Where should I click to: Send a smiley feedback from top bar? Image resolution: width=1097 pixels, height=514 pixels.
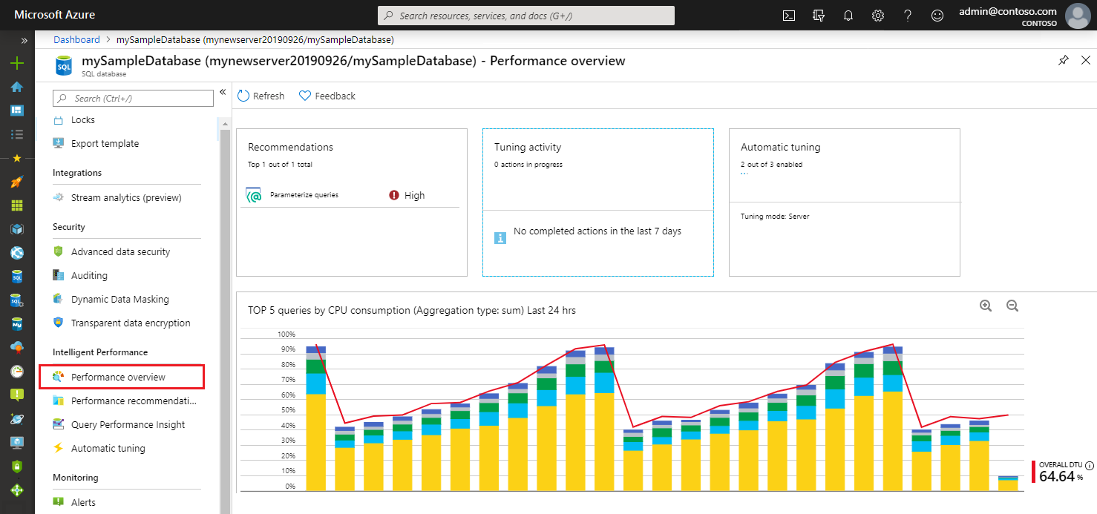[937, 15]
